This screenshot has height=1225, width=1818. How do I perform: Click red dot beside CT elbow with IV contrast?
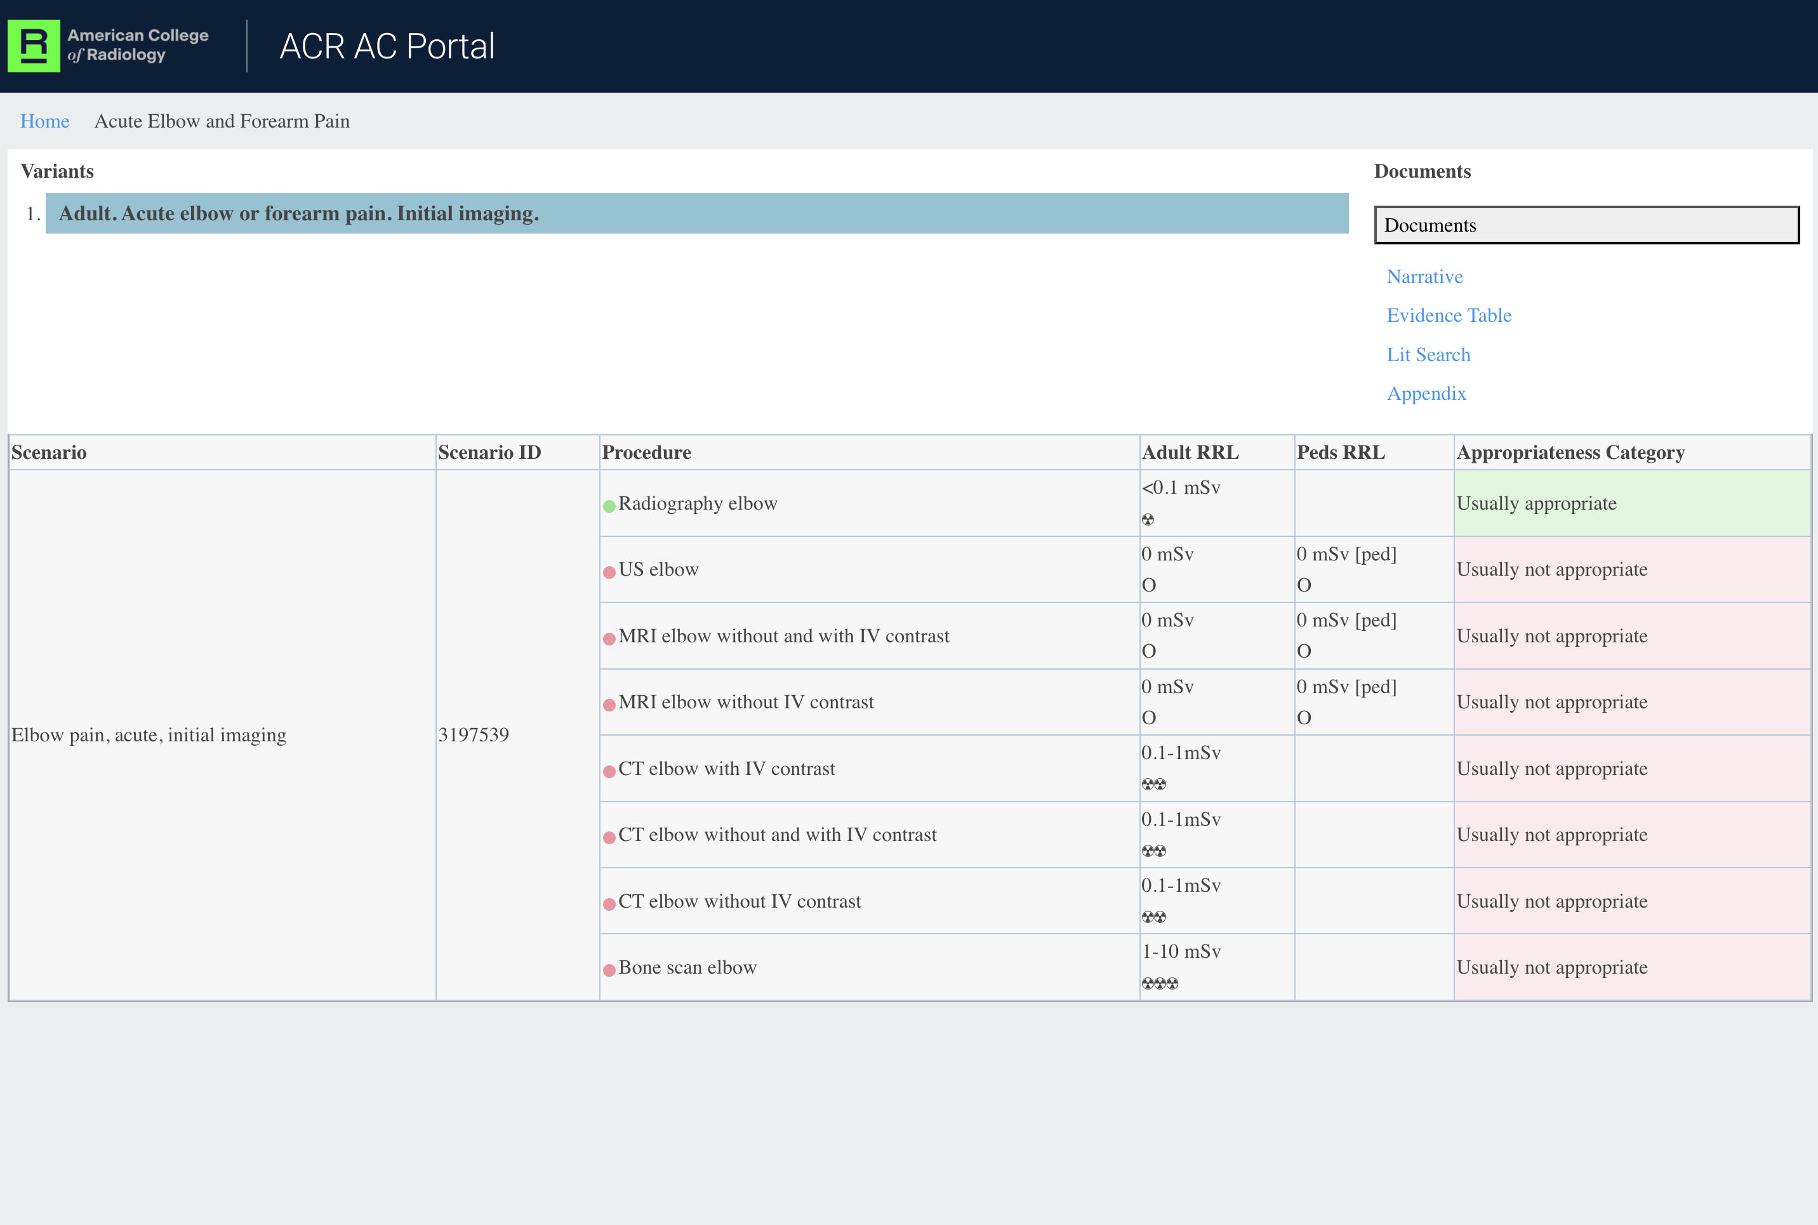pos(609,772)
